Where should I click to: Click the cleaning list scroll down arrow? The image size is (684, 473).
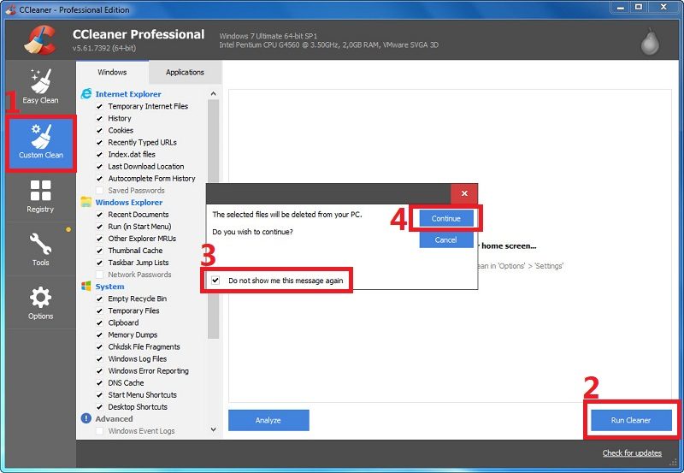[x=213, y=429]
